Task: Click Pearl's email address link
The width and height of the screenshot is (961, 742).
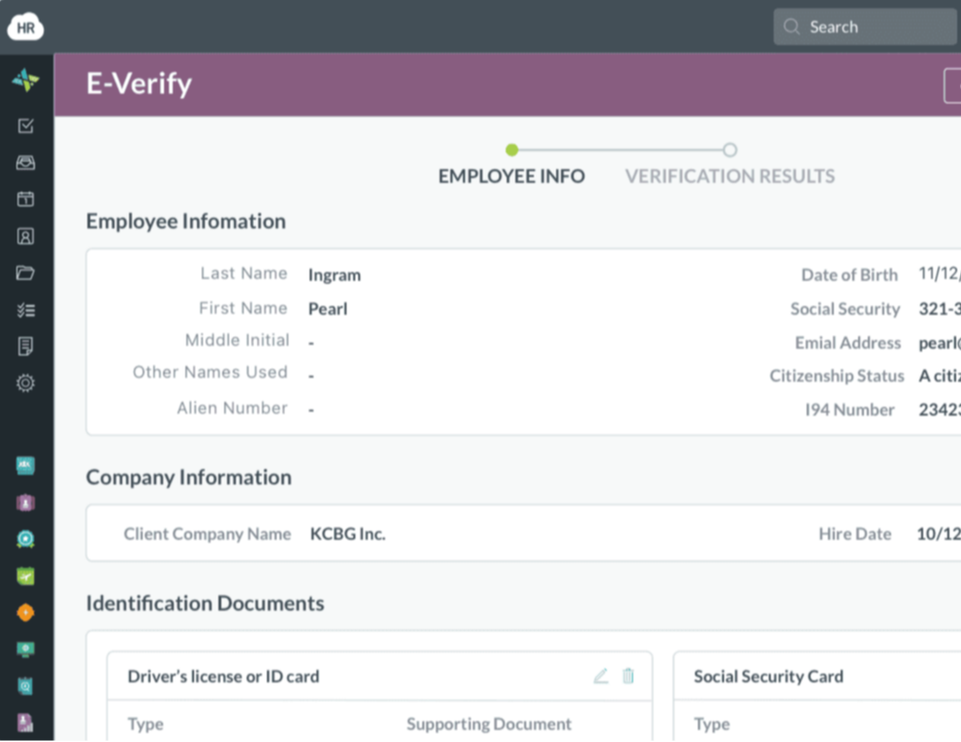Action: [x=939, y=342]
